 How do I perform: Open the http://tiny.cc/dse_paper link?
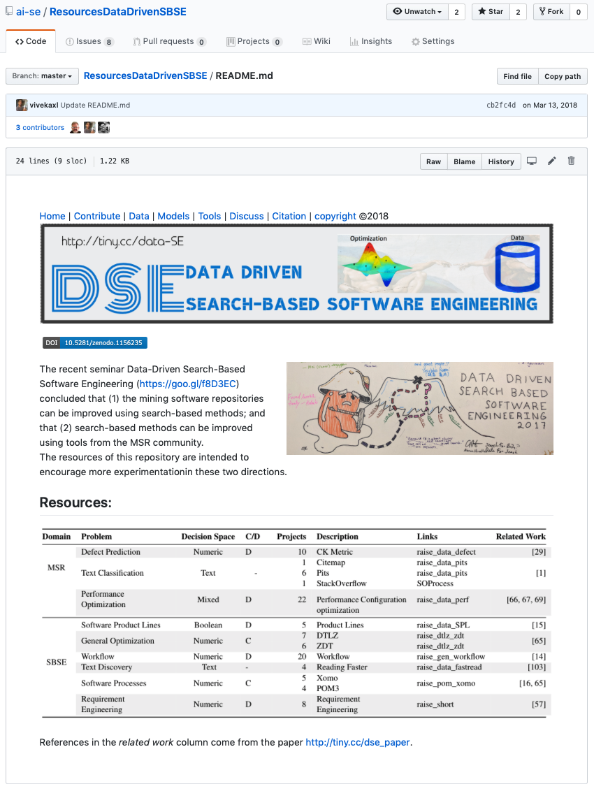(358, 742)
